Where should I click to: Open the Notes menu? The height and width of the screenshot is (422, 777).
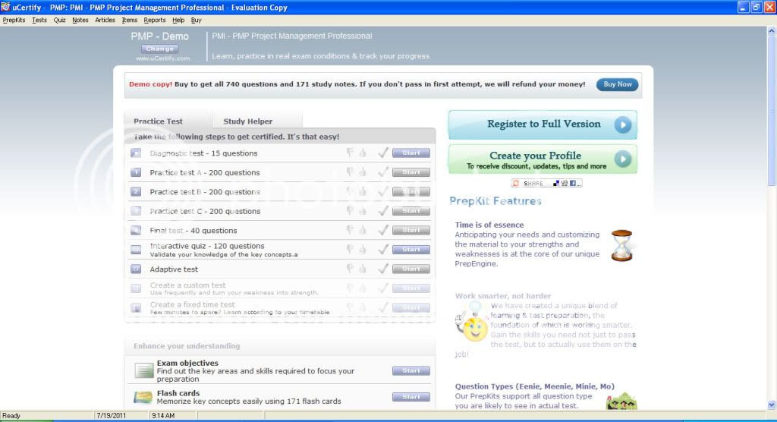coord(80,20)
